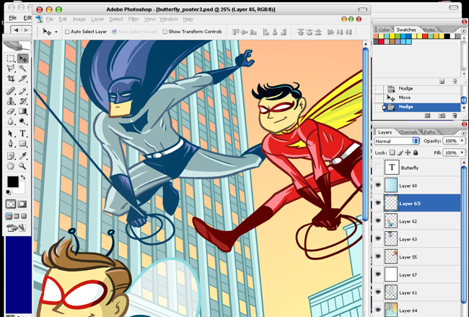The width and height of the screenshot is (469, 317).
Task: Click the Layer 62 thumbnail
Action: pos(391,221)
